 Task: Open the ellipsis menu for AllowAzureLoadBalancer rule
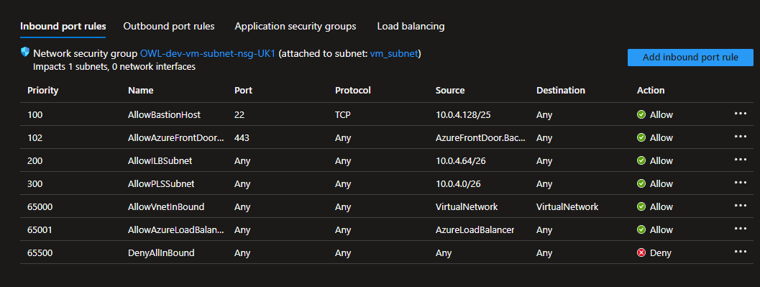(740, 228)
